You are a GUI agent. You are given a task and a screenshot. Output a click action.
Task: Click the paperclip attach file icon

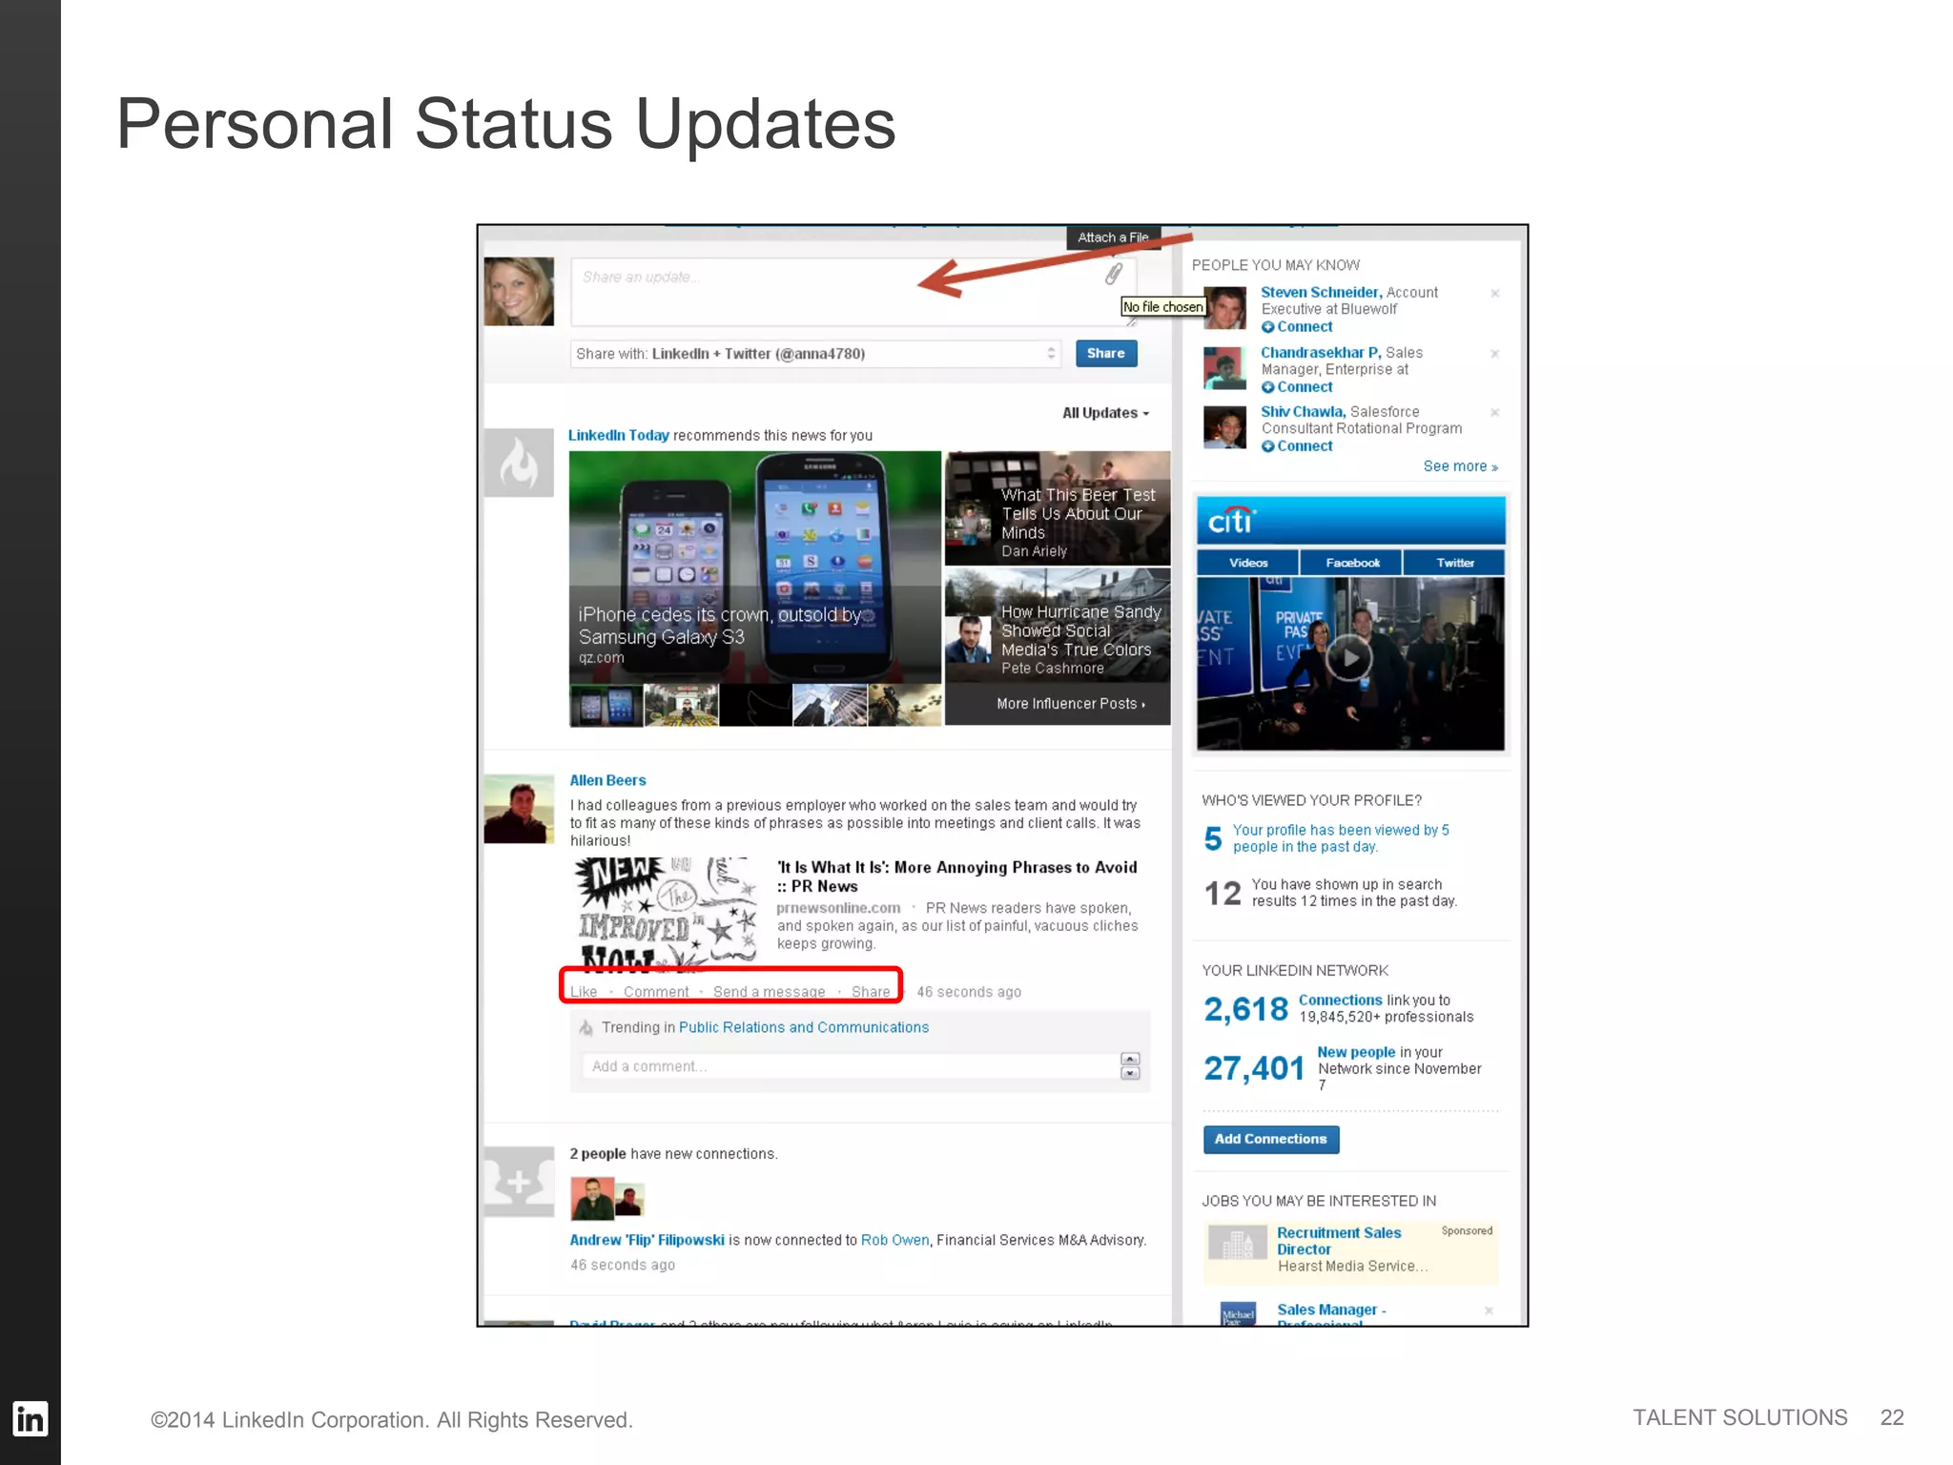point(1113,275)
